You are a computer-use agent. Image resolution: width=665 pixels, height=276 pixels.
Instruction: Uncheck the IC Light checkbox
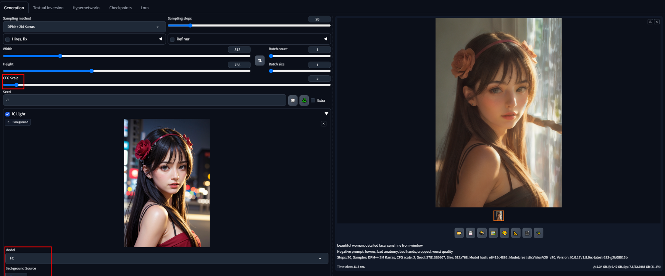point(8,114)
